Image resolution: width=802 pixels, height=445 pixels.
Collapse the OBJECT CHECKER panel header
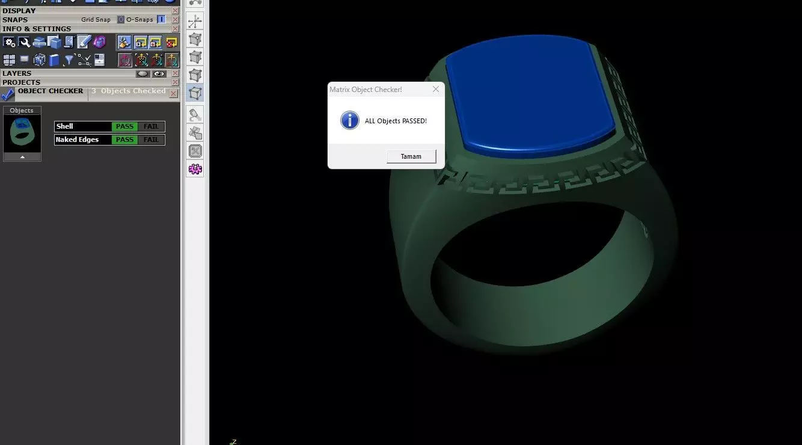pos(51,91)
